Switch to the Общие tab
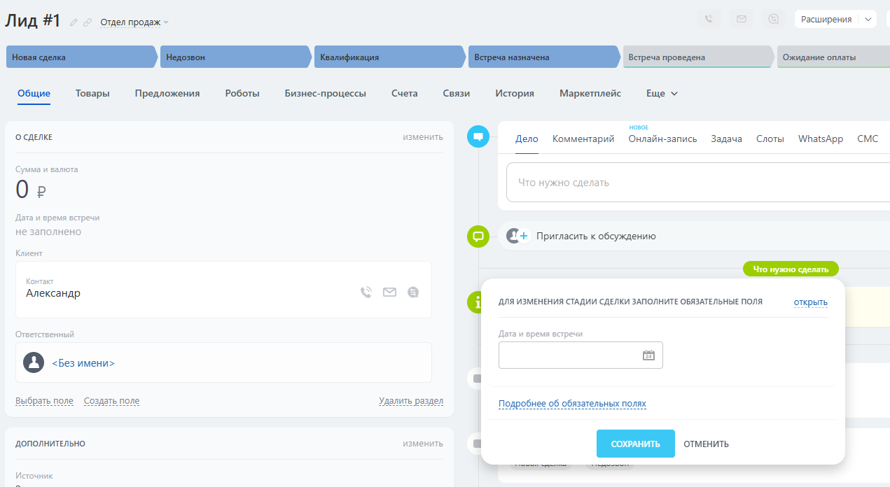This screenshot has height=487, width=890. [34, 93]
